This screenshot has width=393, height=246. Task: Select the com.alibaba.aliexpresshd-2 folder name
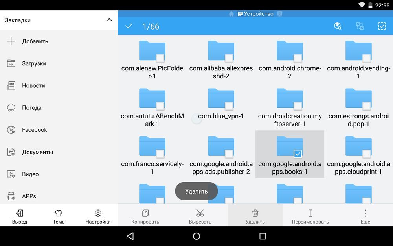click(x=221, y=72)
